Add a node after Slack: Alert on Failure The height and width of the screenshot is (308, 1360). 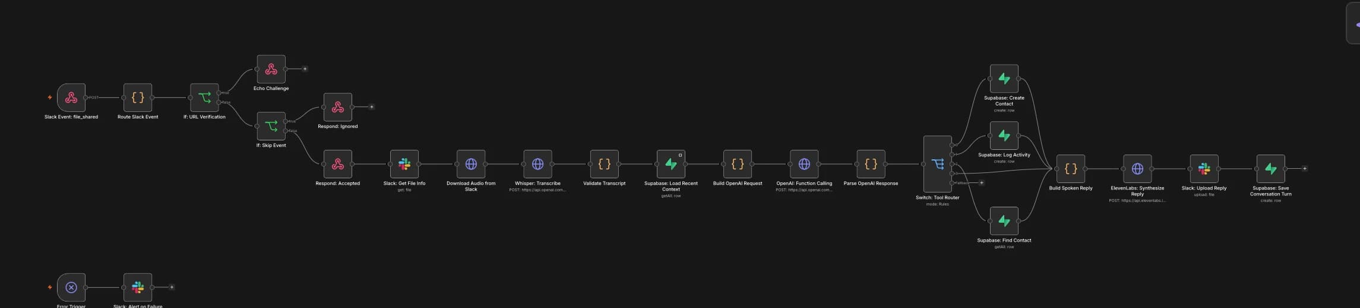pos(172,287)
